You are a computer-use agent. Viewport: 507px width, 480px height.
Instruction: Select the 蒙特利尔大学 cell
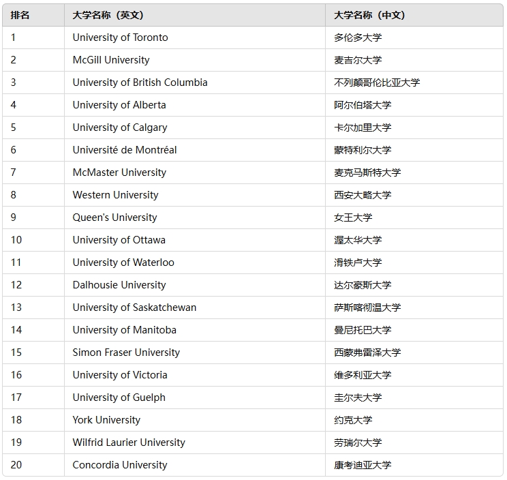pos(414,150)
